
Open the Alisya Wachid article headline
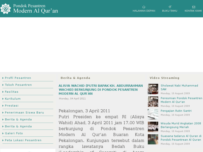tap(101, 90)
